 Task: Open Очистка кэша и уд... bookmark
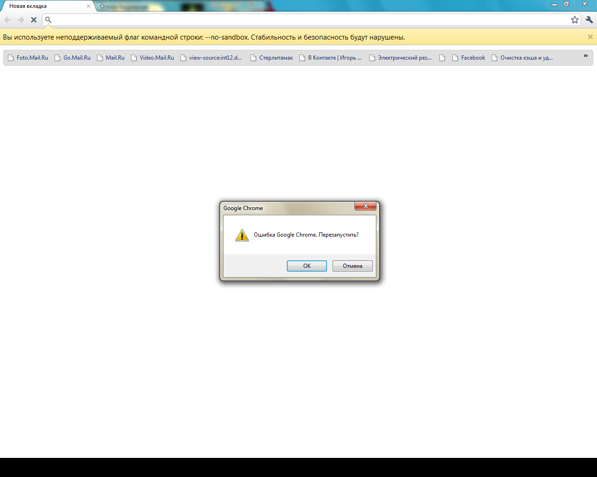(522, 58)
